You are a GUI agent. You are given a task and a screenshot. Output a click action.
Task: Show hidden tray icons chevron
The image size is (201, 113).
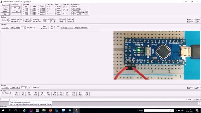point(176,110)
